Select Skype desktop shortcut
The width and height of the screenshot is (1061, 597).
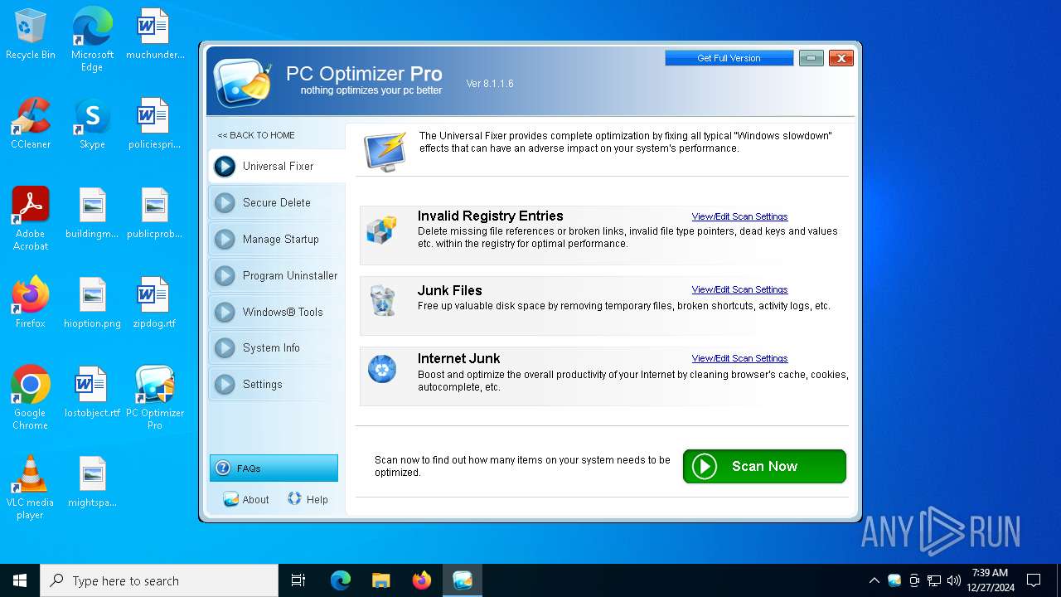coord(92,124)
